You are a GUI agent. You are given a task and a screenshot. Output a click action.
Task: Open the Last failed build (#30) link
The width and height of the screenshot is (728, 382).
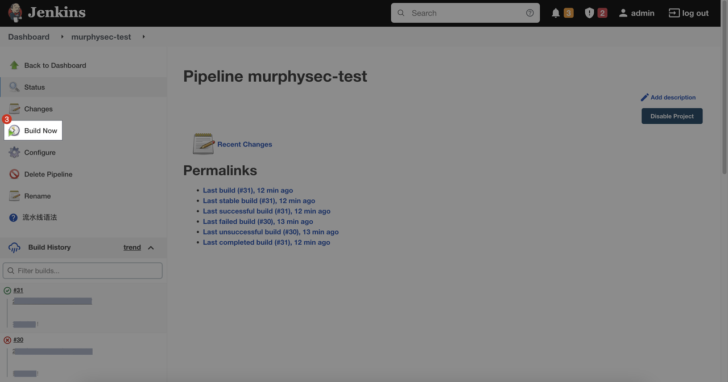(258, 221)
